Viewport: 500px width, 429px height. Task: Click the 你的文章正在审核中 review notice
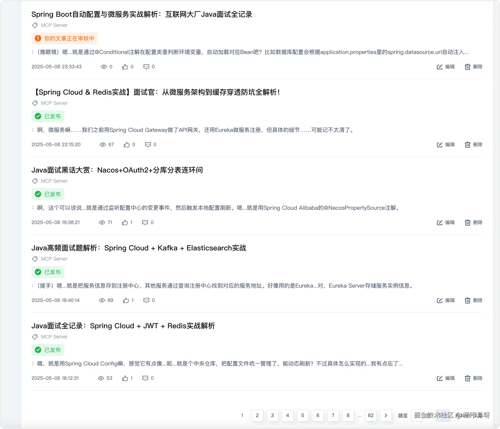click(x=65, y=39)
